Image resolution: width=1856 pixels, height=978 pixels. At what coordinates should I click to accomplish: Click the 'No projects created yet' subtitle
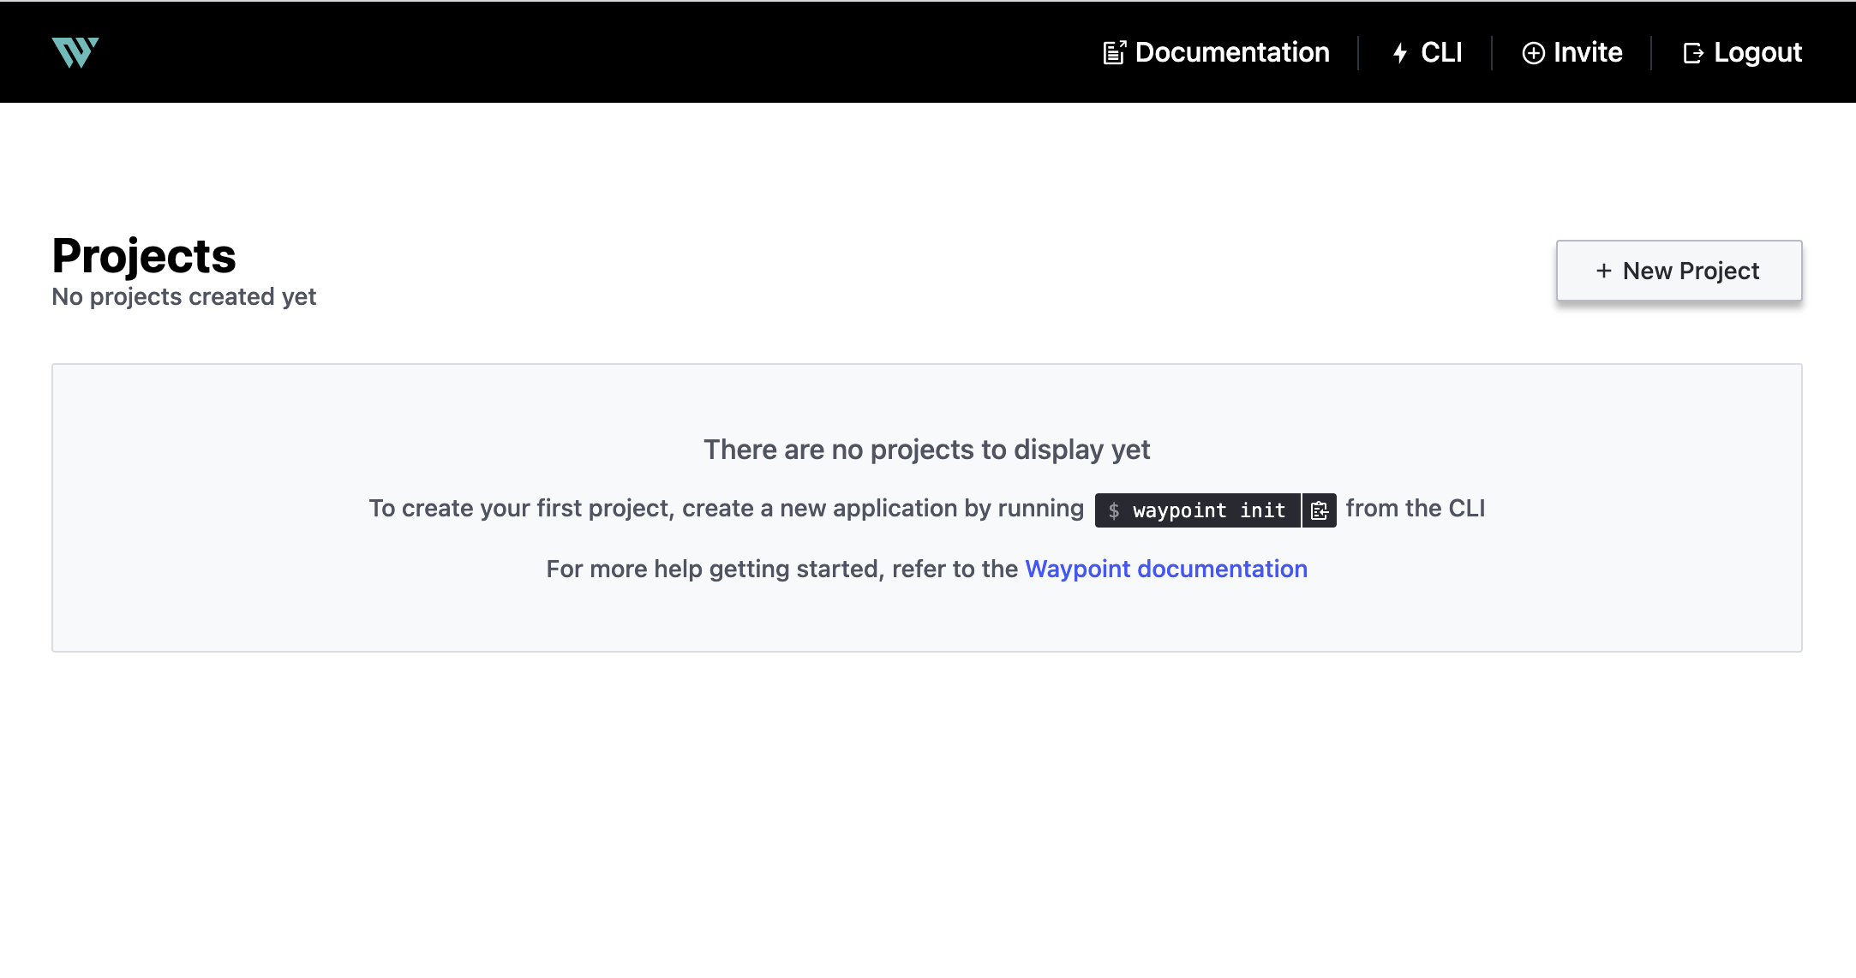pos(183,296)
